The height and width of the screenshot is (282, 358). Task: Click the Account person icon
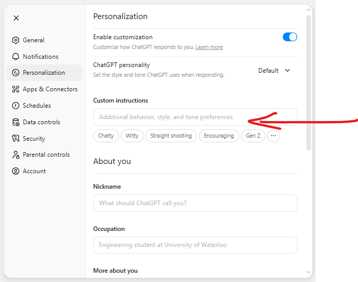16,171
